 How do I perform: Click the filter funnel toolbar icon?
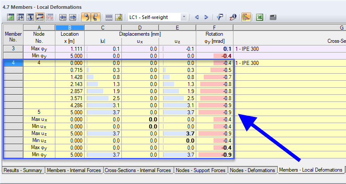pyautogui.click(x=220, y=17)
